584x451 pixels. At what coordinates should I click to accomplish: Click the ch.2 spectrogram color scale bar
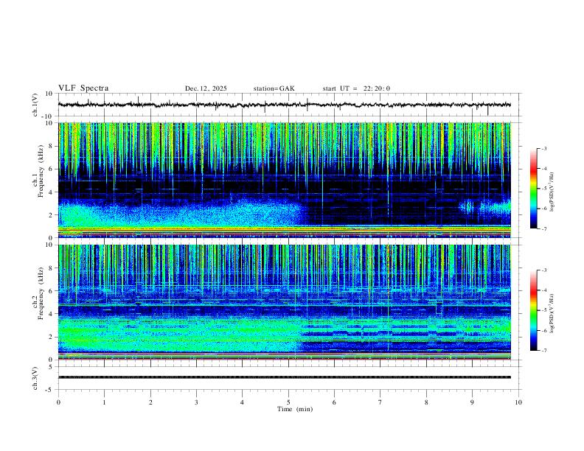click(x=533, y=310)
